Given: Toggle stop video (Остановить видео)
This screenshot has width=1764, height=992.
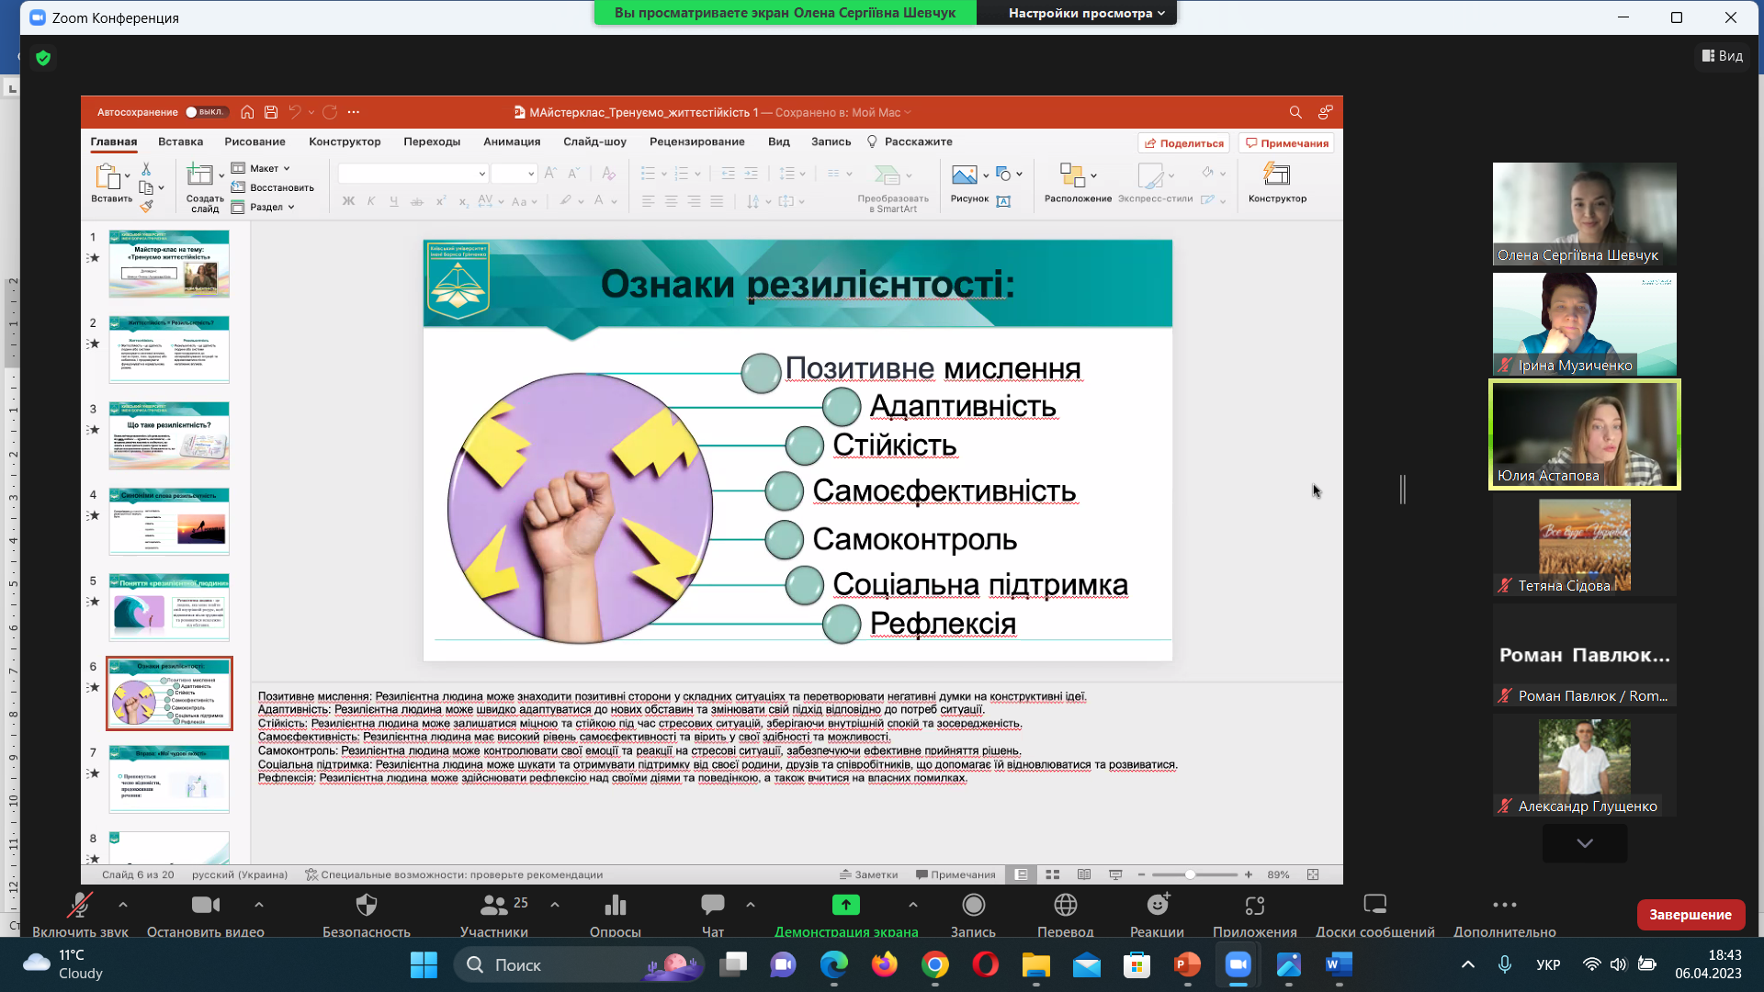Looking at the screenshot, I should tap(205, 906).
